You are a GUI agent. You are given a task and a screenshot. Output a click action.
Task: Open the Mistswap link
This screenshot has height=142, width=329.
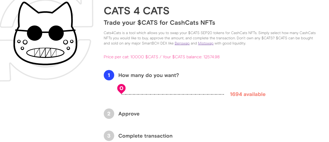tap(206, 43)
